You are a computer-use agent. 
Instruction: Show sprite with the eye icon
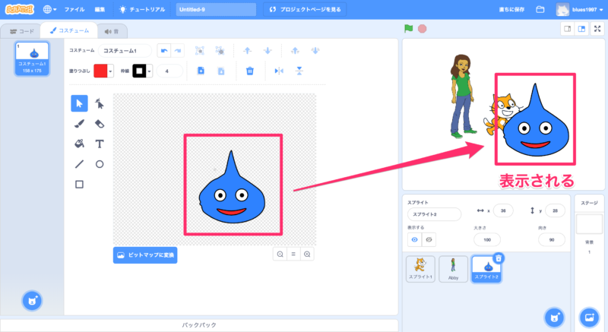415,239
